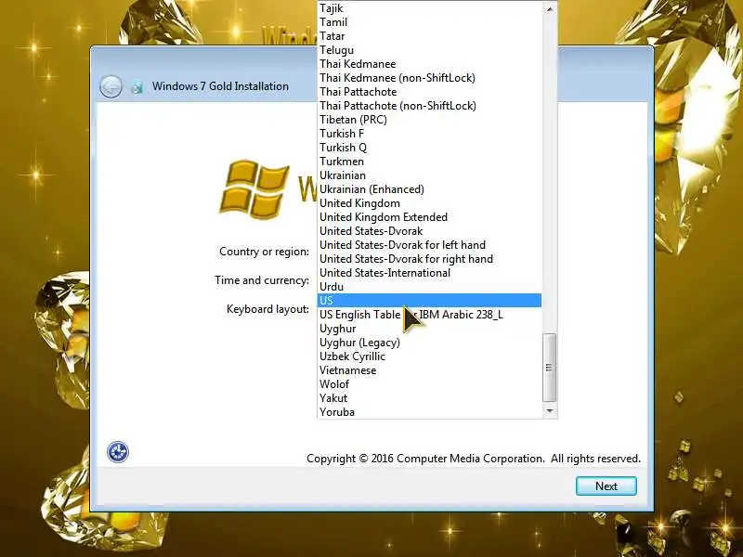Pick Tatar in the list

click(x=429, y=36)
